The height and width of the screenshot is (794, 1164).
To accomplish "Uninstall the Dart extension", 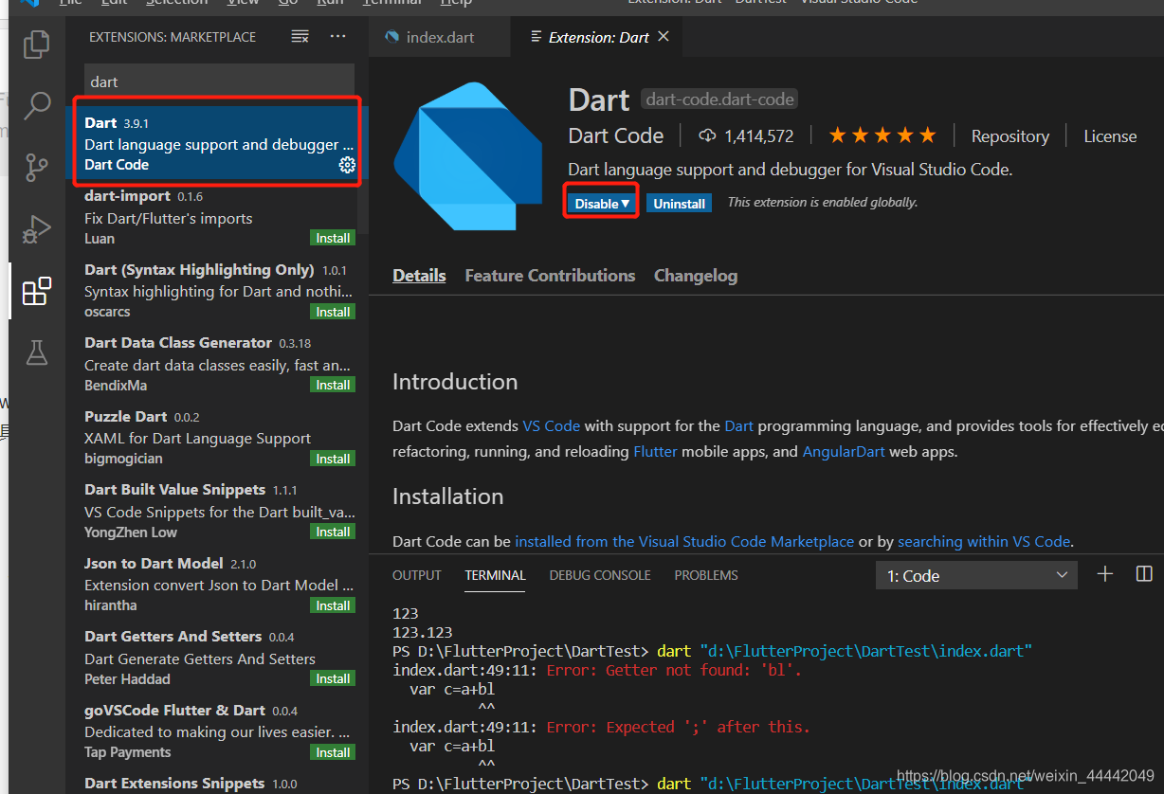I will 679,204.
